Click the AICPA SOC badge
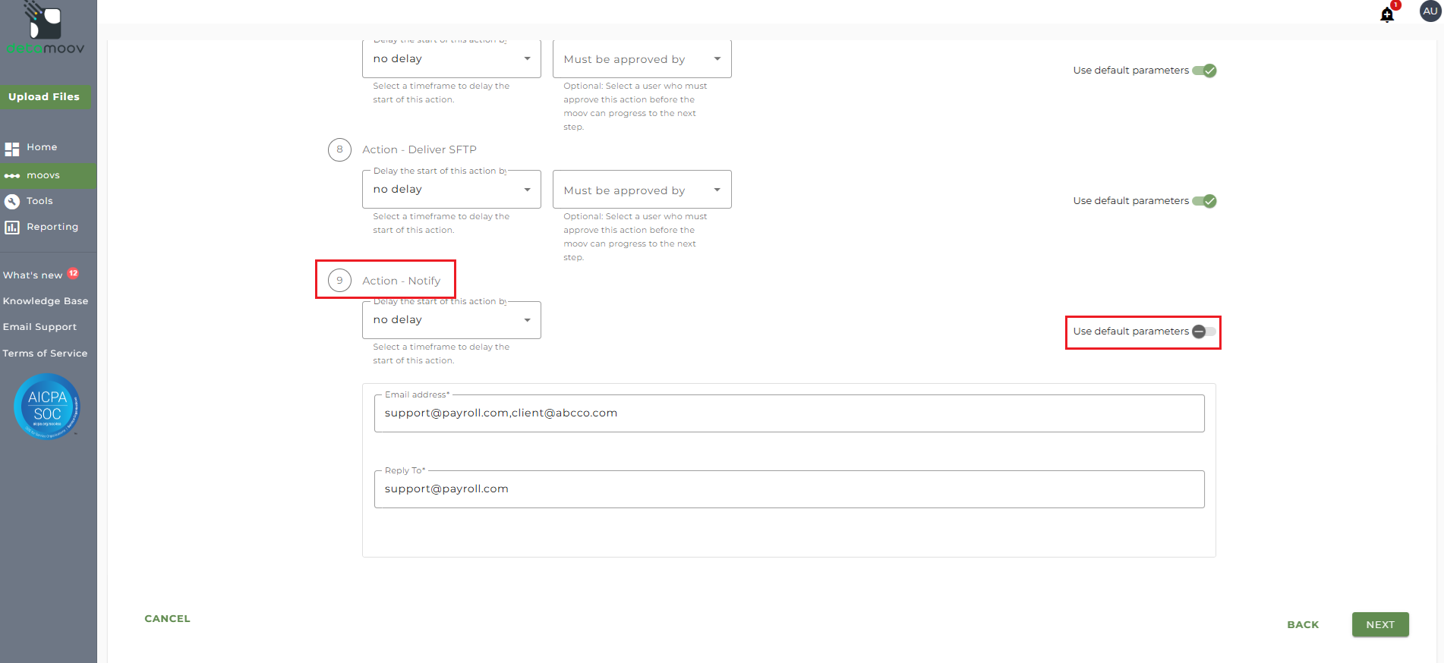Image resolution: width=1444 pixels, height=663 pixels. 47,406
